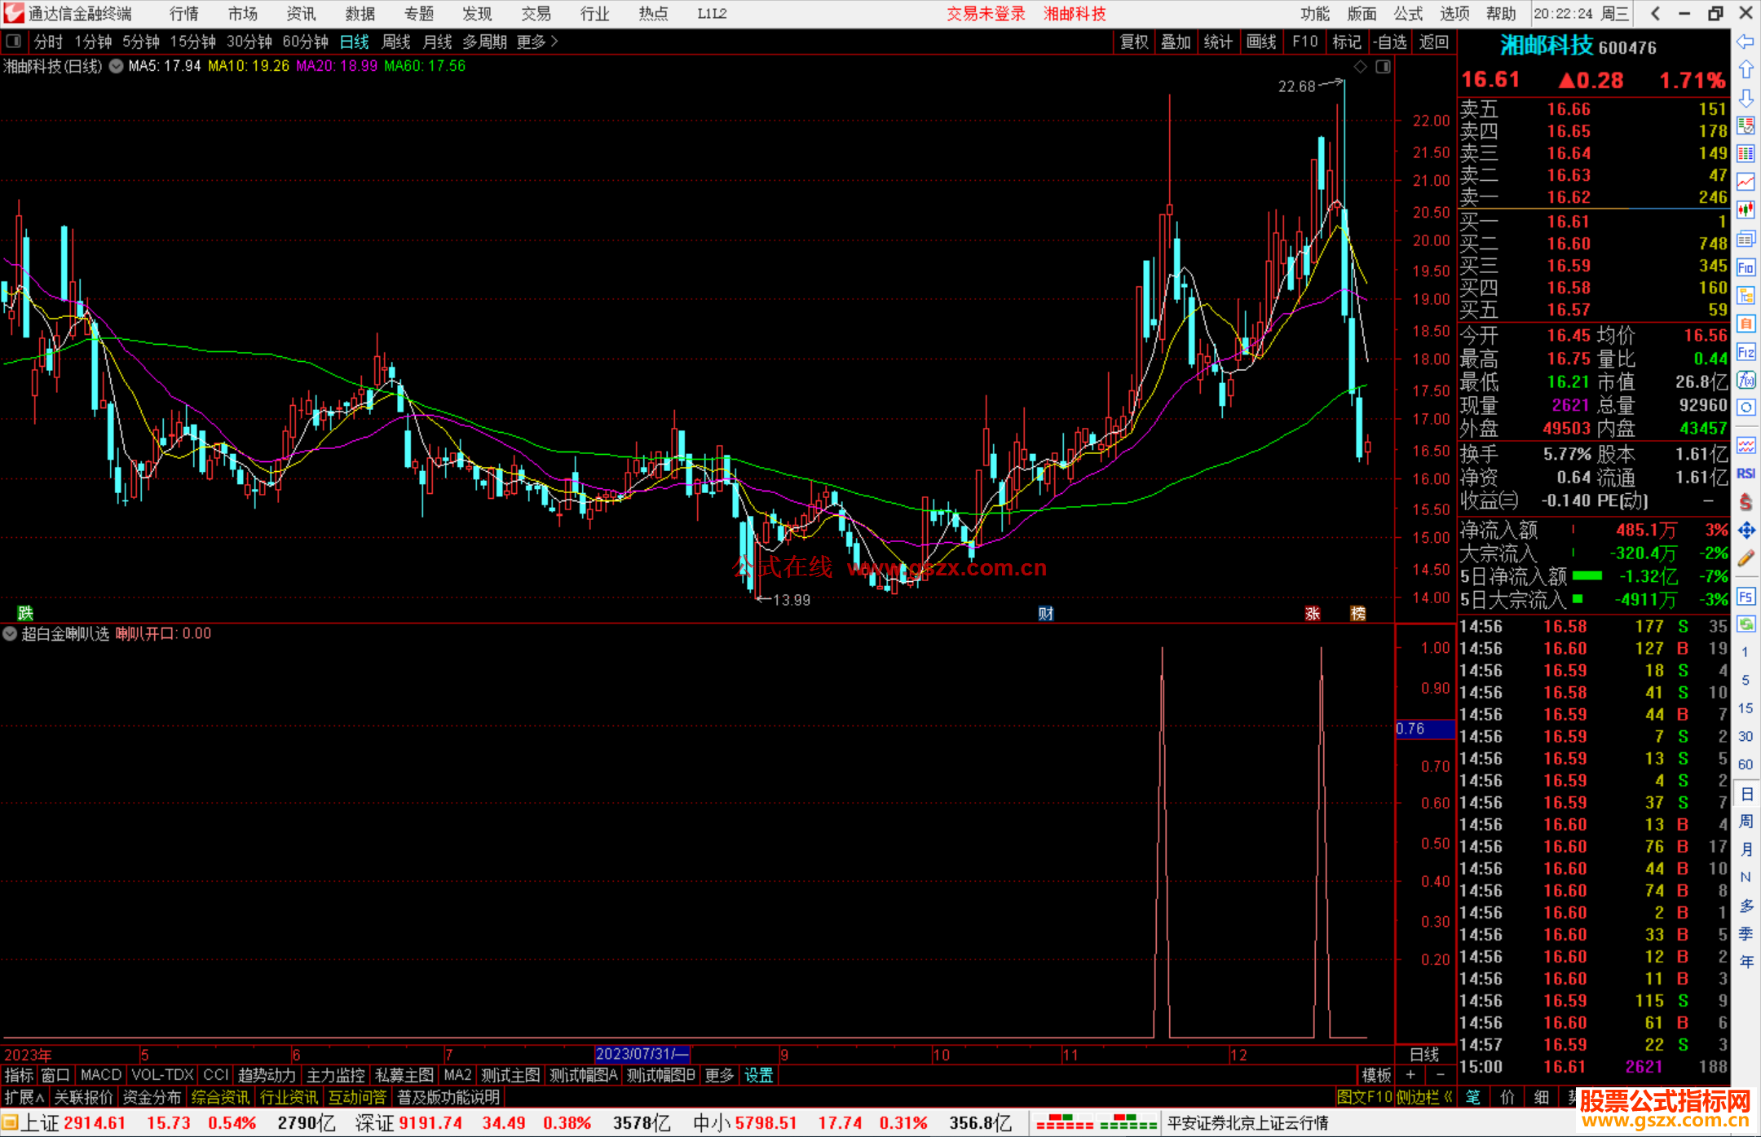Open the F10 company info sidebar icon
The image size is (1761, 1137).
pos(1746,267)
